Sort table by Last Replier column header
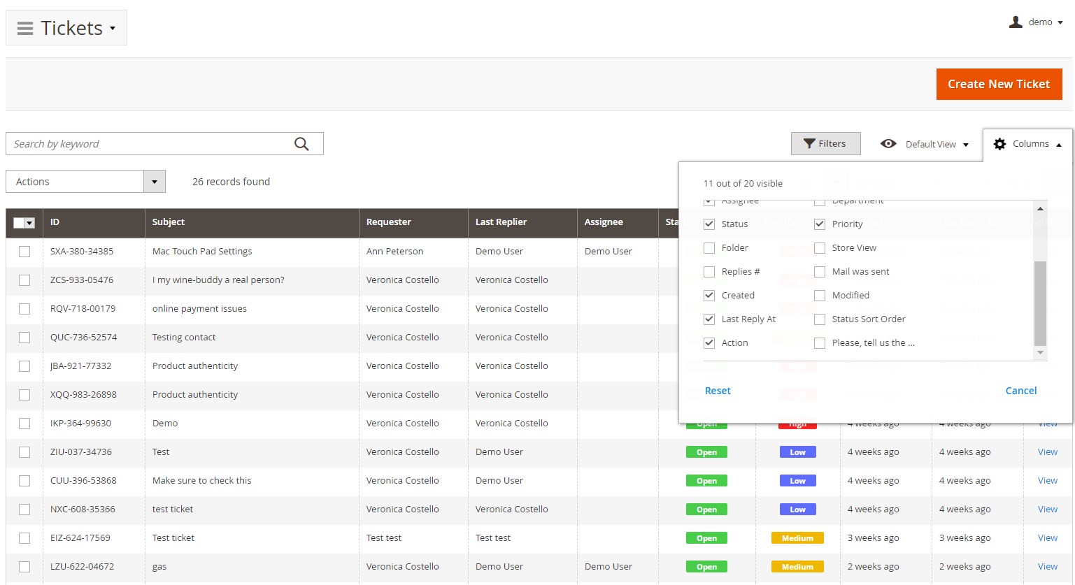This screenshot has height=585, width=1075. pyautogui.click(x=522, y=222)
